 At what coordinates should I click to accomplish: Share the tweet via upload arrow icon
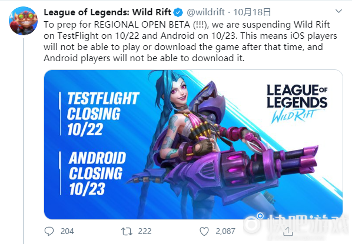pos(288,231)
